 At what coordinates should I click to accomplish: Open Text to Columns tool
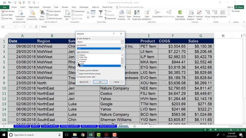pos(121,15)
